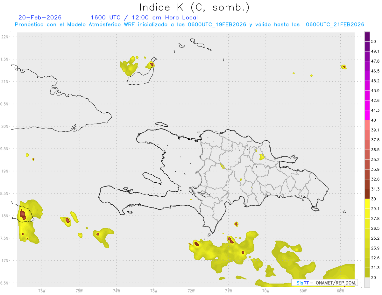Pick the dark brown swatch between 30 and 31.3

tap(367, 194)
